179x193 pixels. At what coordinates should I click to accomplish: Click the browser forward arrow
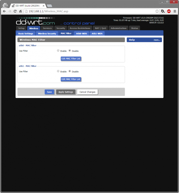tap(10, 11)
